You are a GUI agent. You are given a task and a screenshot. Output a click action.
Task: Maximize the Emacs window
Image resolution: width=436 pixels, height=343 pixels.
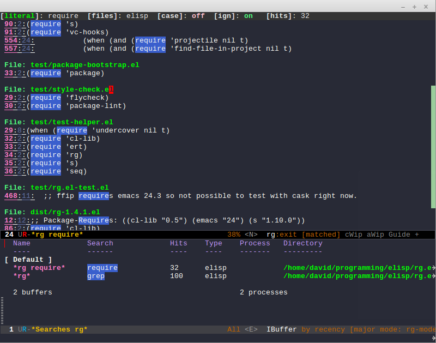414,7
